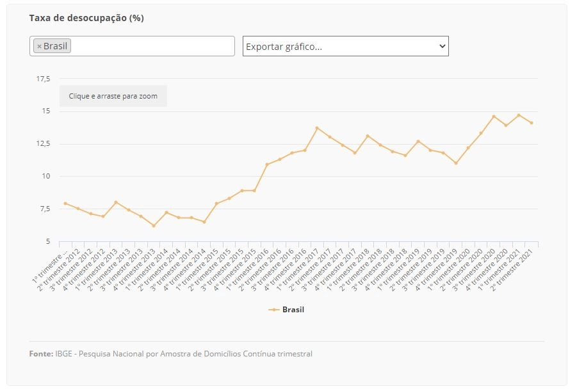This screenshot has height=391, width=577.
Task: Click the data point at 4º trimestre 2019
Action: tap(456, 163)
